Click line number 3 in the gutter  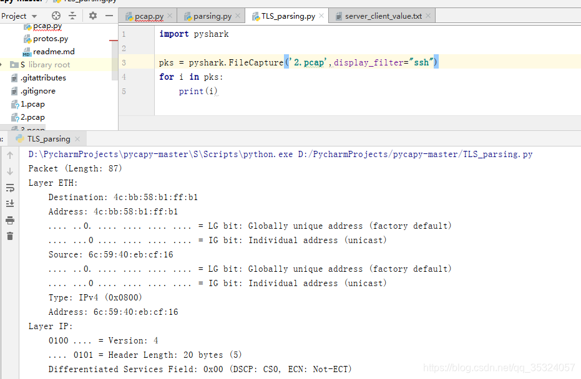click(124, 62)
